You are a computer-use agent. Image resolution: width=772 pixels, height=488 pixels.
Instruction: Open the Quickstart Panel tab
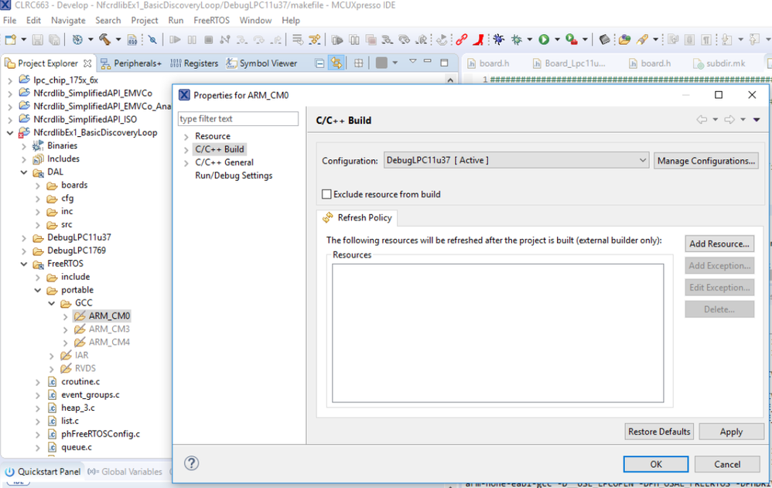tap(43, 471)
